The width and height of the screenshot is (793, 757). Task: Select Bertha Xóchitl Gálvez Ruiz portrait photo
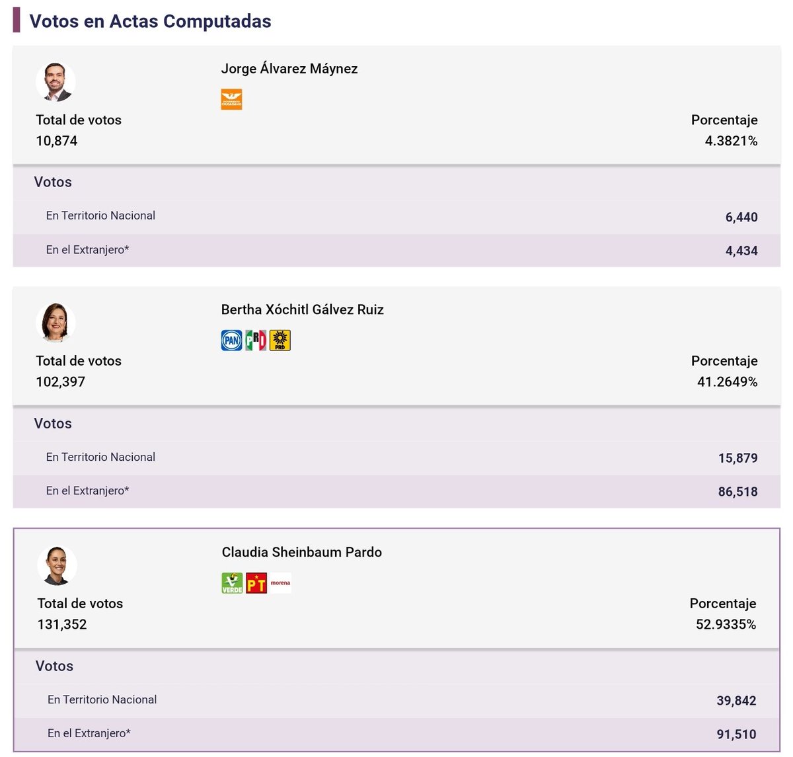[56, 323]
